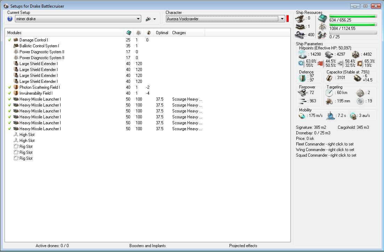Image resolution: width=384 pixels, height=252 pixels.
Task: Click the volley damage icon showing 963
Action: 303,101
